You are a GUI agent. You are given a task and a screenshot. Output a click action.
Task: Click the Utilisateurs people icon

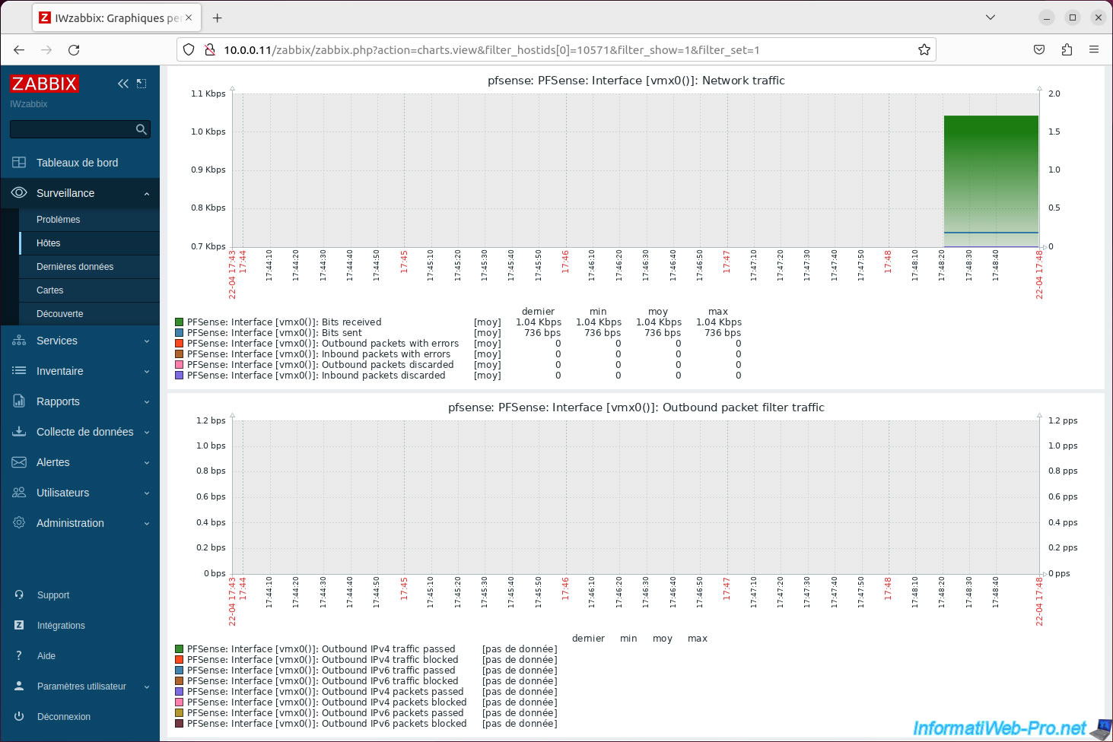pyautogui.click(x=19, y=493)
